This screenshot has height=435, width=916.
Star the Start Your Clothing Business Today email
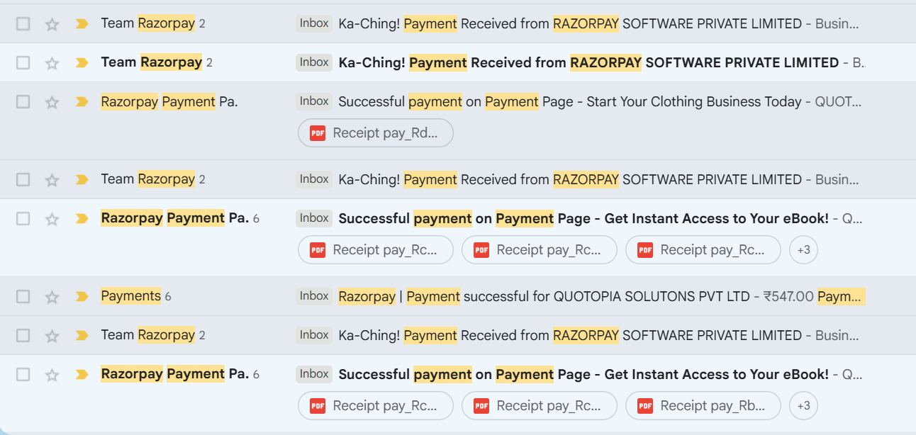tap(52, 102)
